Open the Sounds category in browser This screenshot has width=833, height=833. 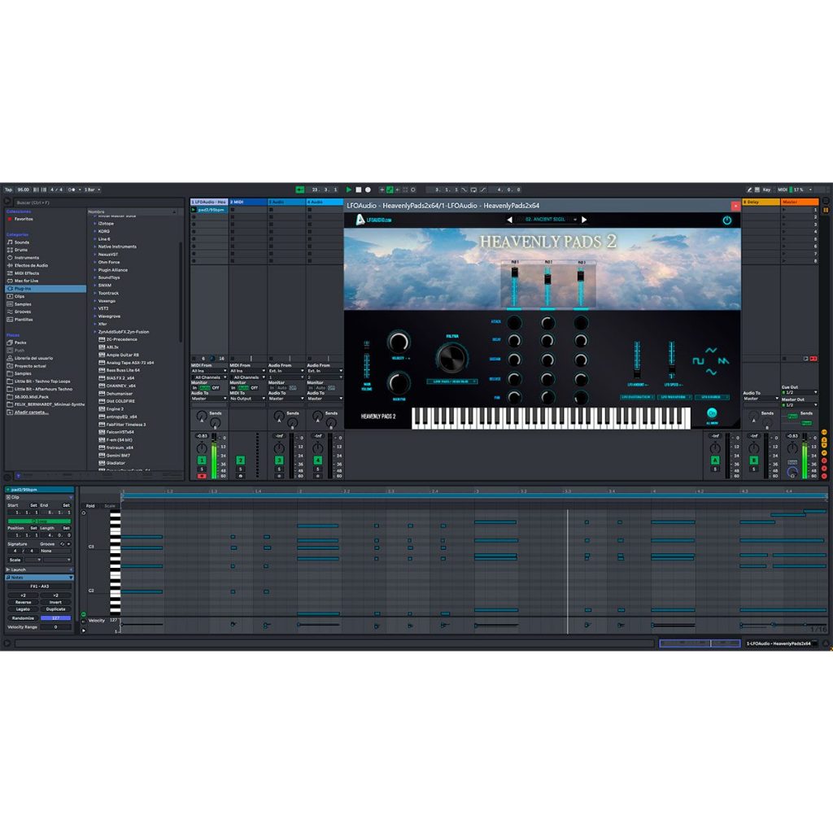pyautogui.click(x=22, y=242)
